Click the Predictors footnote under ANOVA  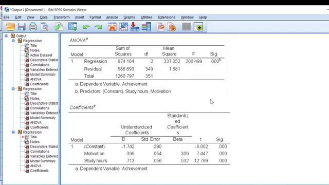click(x=123, y=91)
